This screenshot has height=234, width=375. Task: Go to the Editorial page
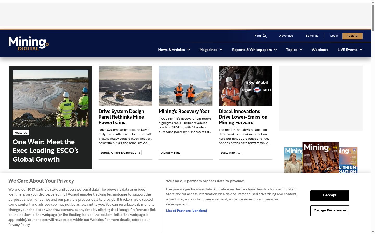pyautogui.click(x=312, y=36)
